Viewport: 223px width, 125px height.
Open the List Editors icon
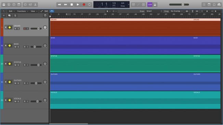coord(204,4)
